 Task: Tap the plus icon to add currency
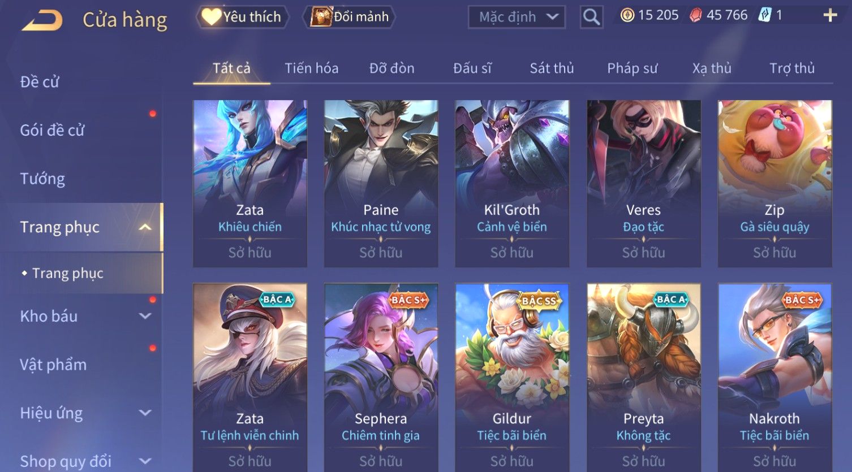coord(830,15)
